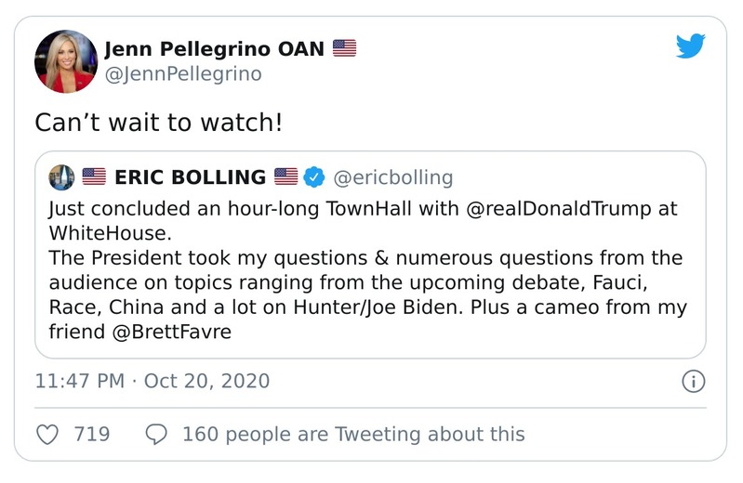Click the ERIC BOLLING name in quoted tweet

[190, 176]
